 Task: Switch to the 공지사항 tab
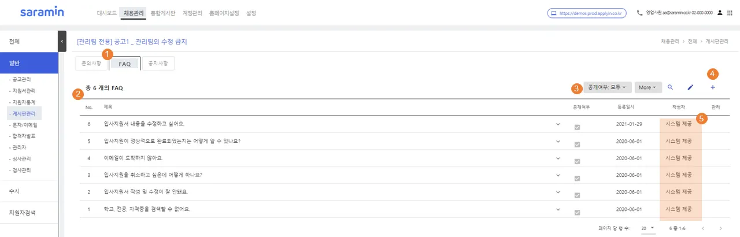(157, 64)
